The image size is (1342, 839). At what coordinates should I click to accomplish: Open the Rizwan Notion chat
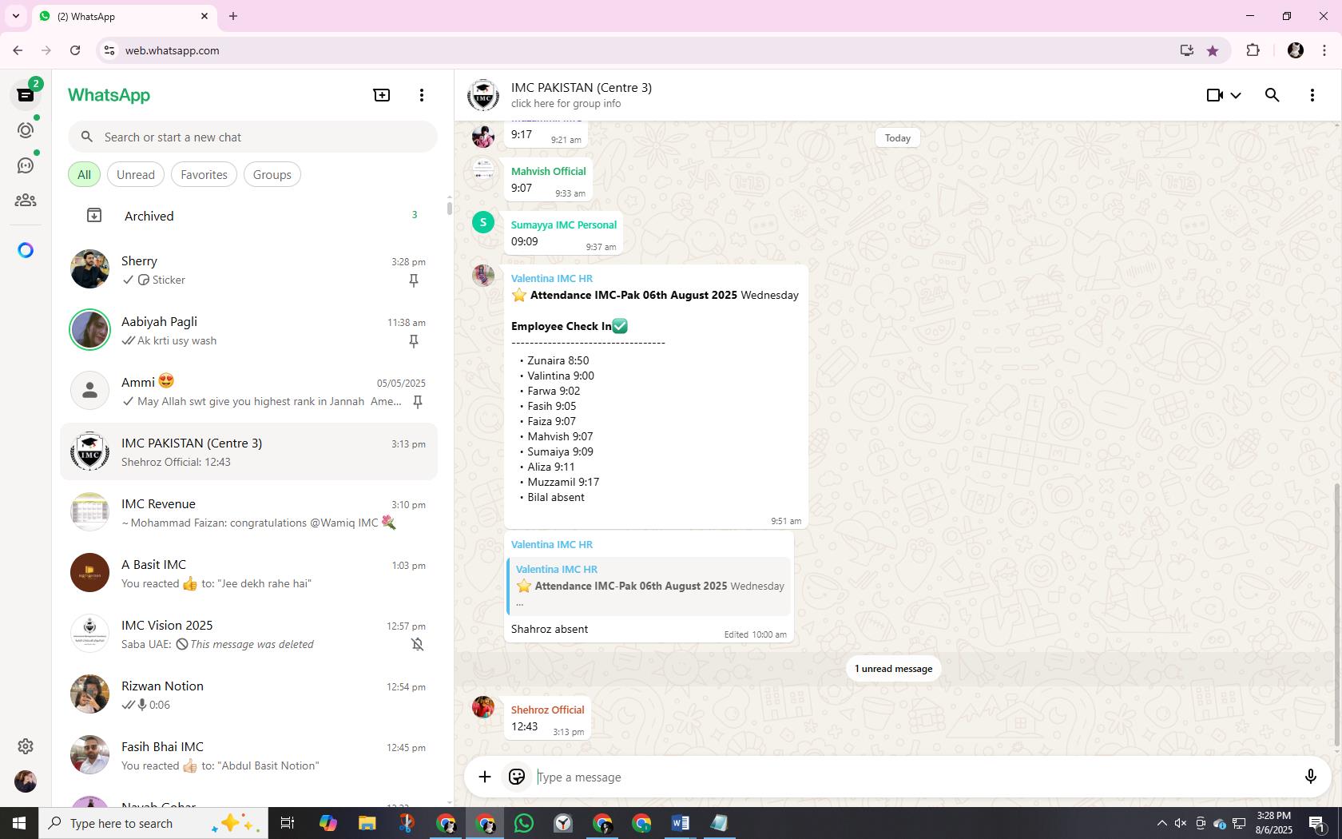point(249,694)
